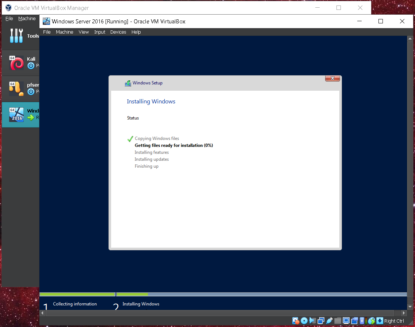Click Installing Windows stage label at bottom

tap(141, 304)
